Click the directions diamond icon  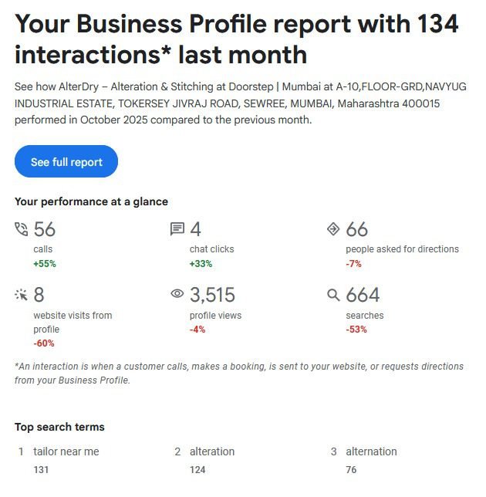click(x=333, y=229)
